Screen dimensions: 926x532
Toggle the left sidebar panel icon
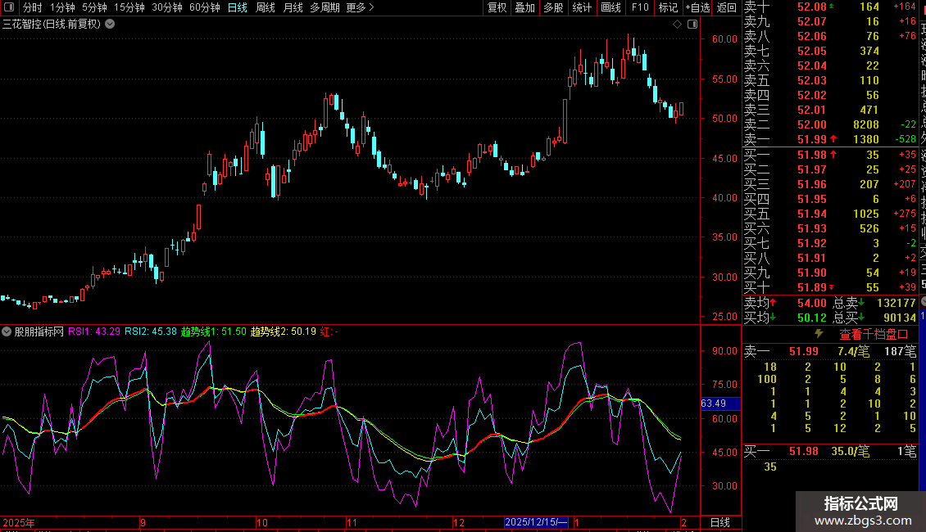click(x=9, y=7)
